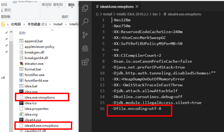This screenshot has height=132, width=224.
Task: Click the idea.svg browser icon
Action: [x=21, y=114]
